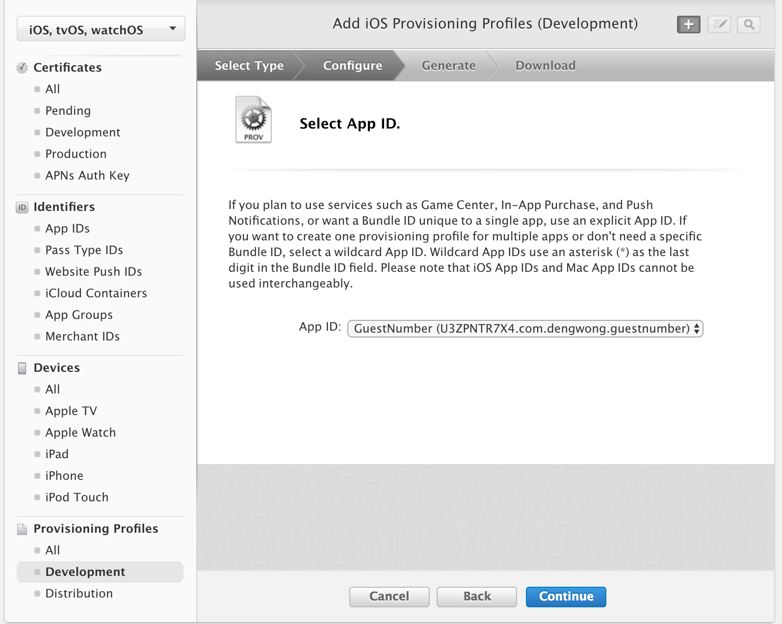Open Apple Watch devices
The width and height of the screenshot is (782, 624).
(x=80, y=433)
